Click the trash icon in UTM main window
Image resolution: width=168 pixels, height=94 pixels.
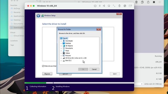click(136, 2)
